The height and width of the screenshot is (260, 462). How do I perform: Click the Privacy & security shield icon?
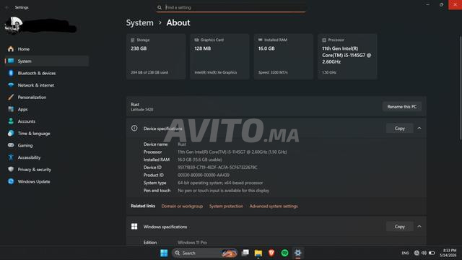tap(11, 170)
